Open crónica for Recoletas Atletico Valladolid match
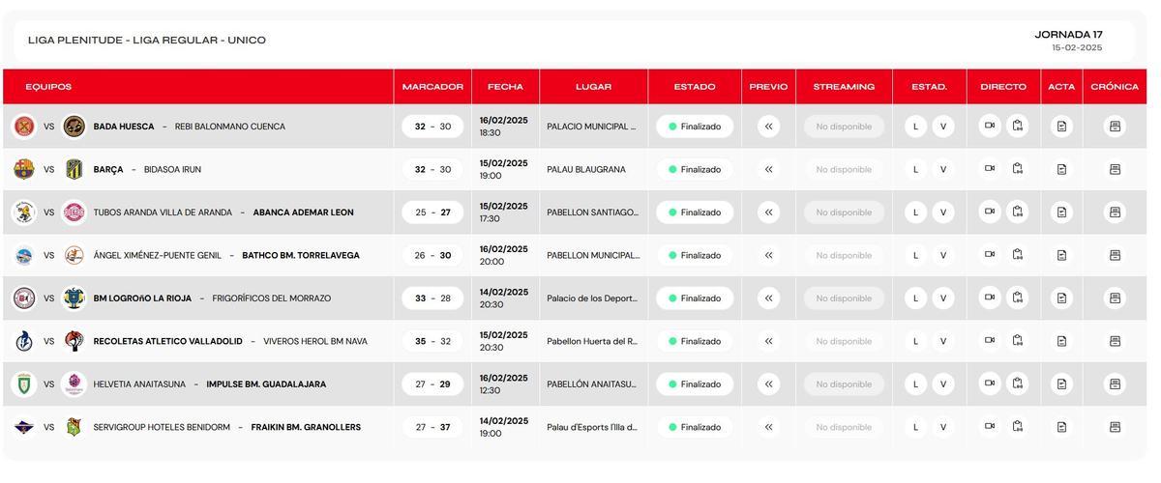Image resolution: width=1161 pixels, height=483 pixels. [1115, 341]
